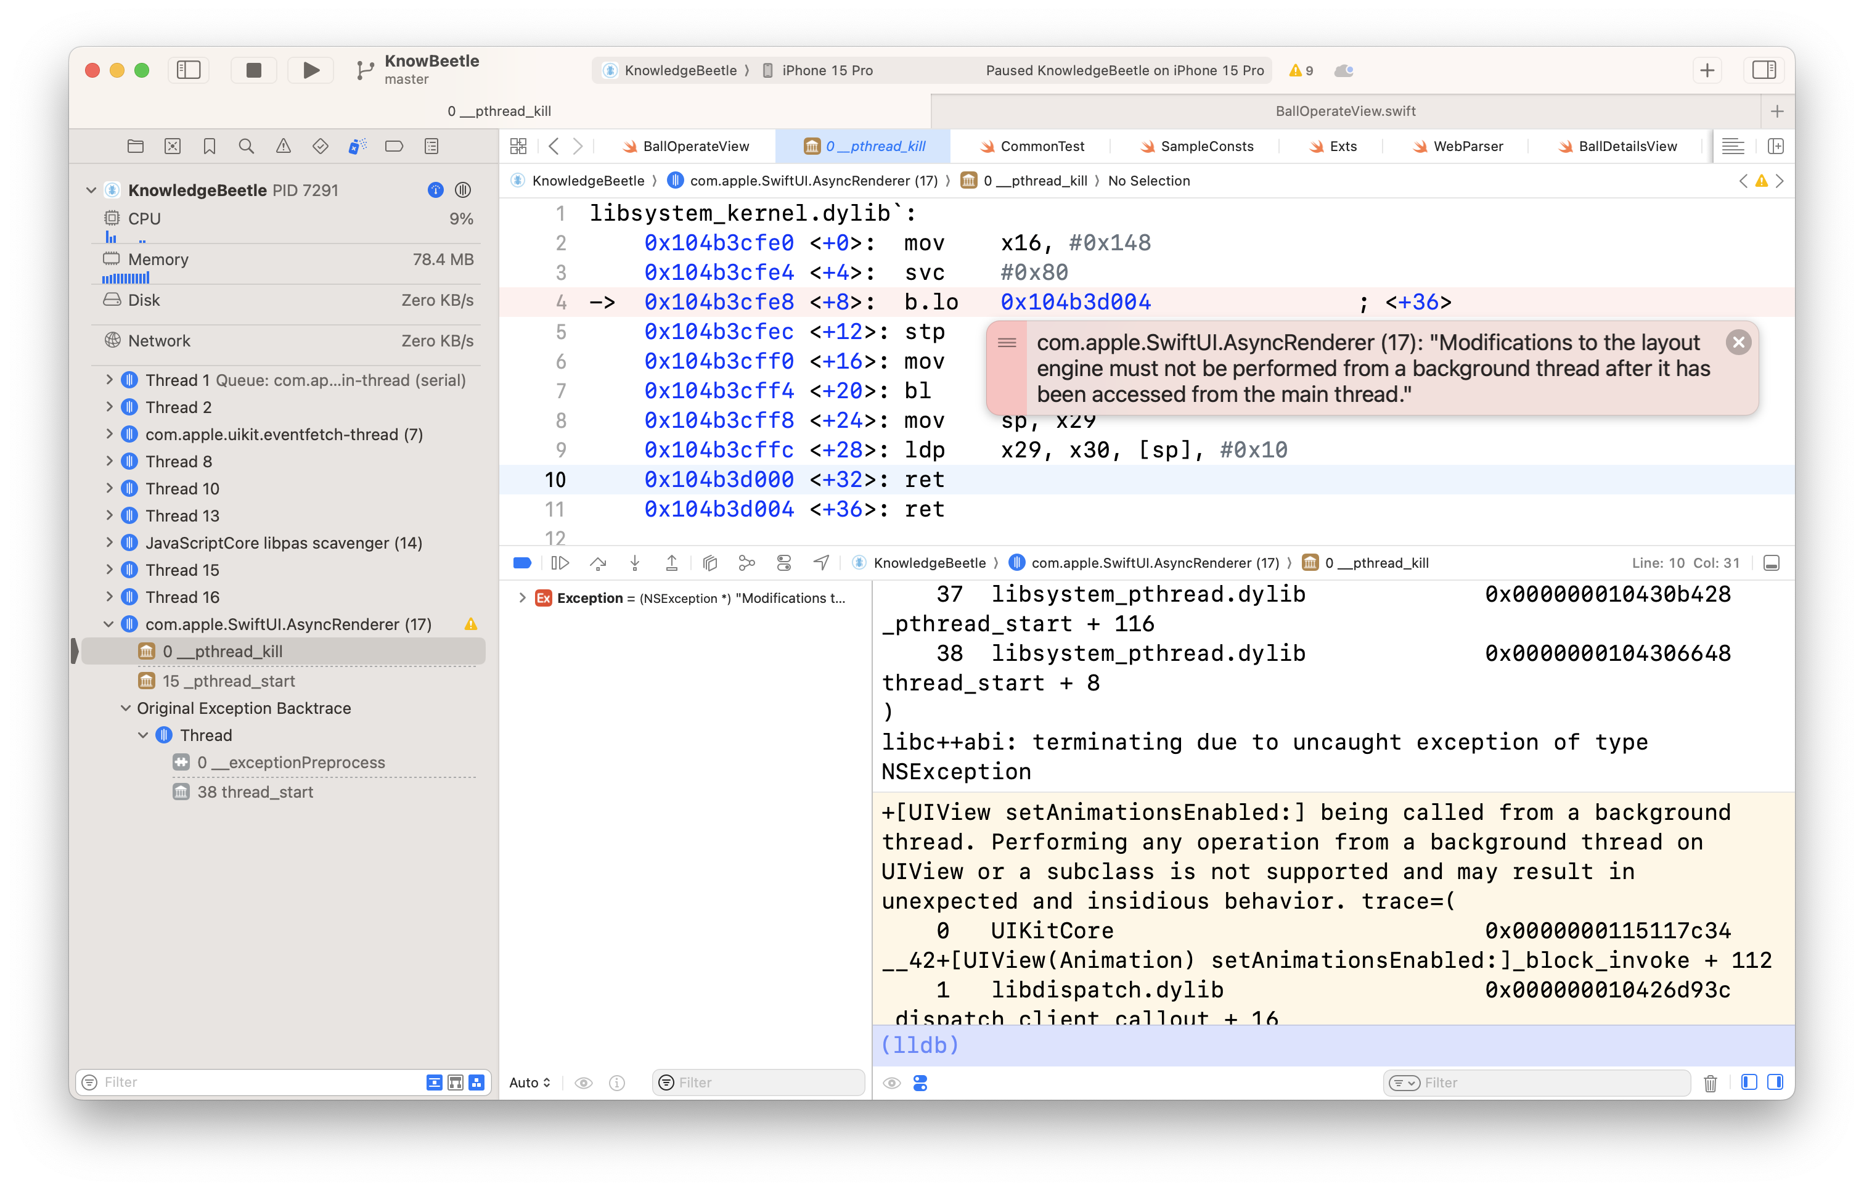Go back in editor history
The height and width of the screenshot is (1191, 1864).
tap(553, 145)
